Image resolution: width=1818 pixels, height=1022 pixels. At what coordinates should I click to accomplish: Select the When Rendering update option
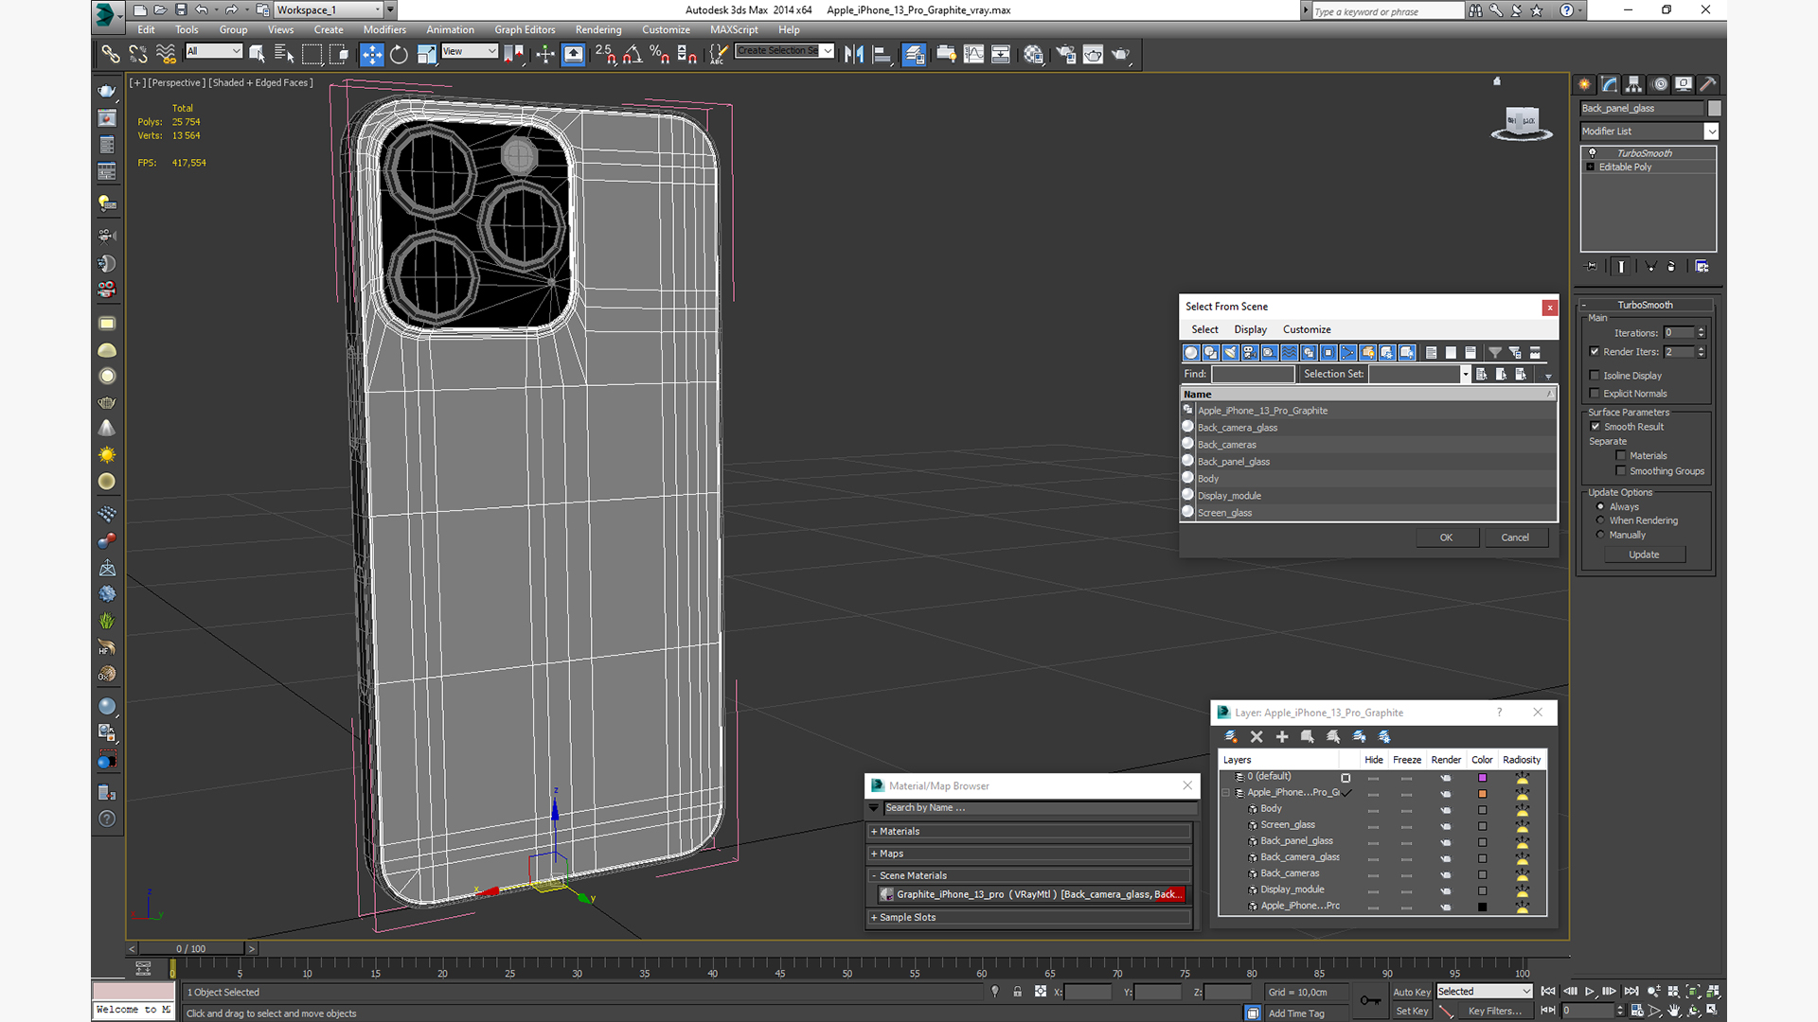(x=1601, y=520)
